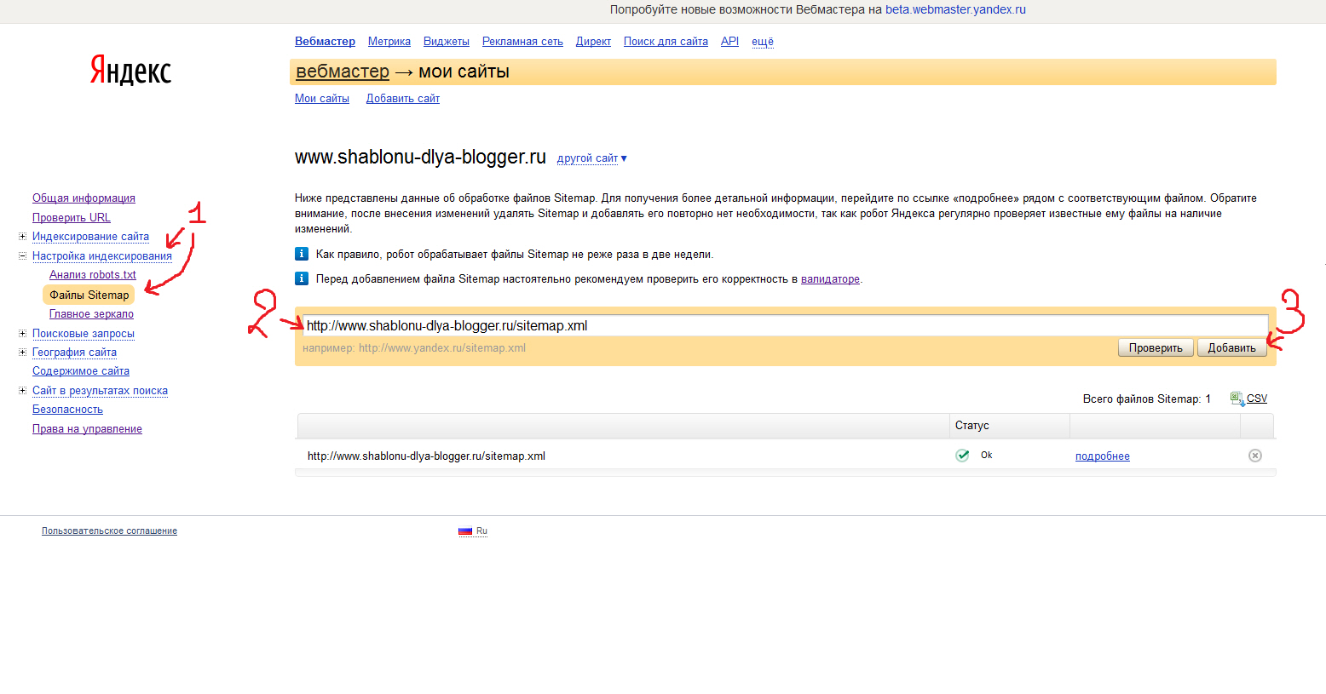Click the 'Ok' status text
The width and height of the screenshot is (1326, 694).
987,455
